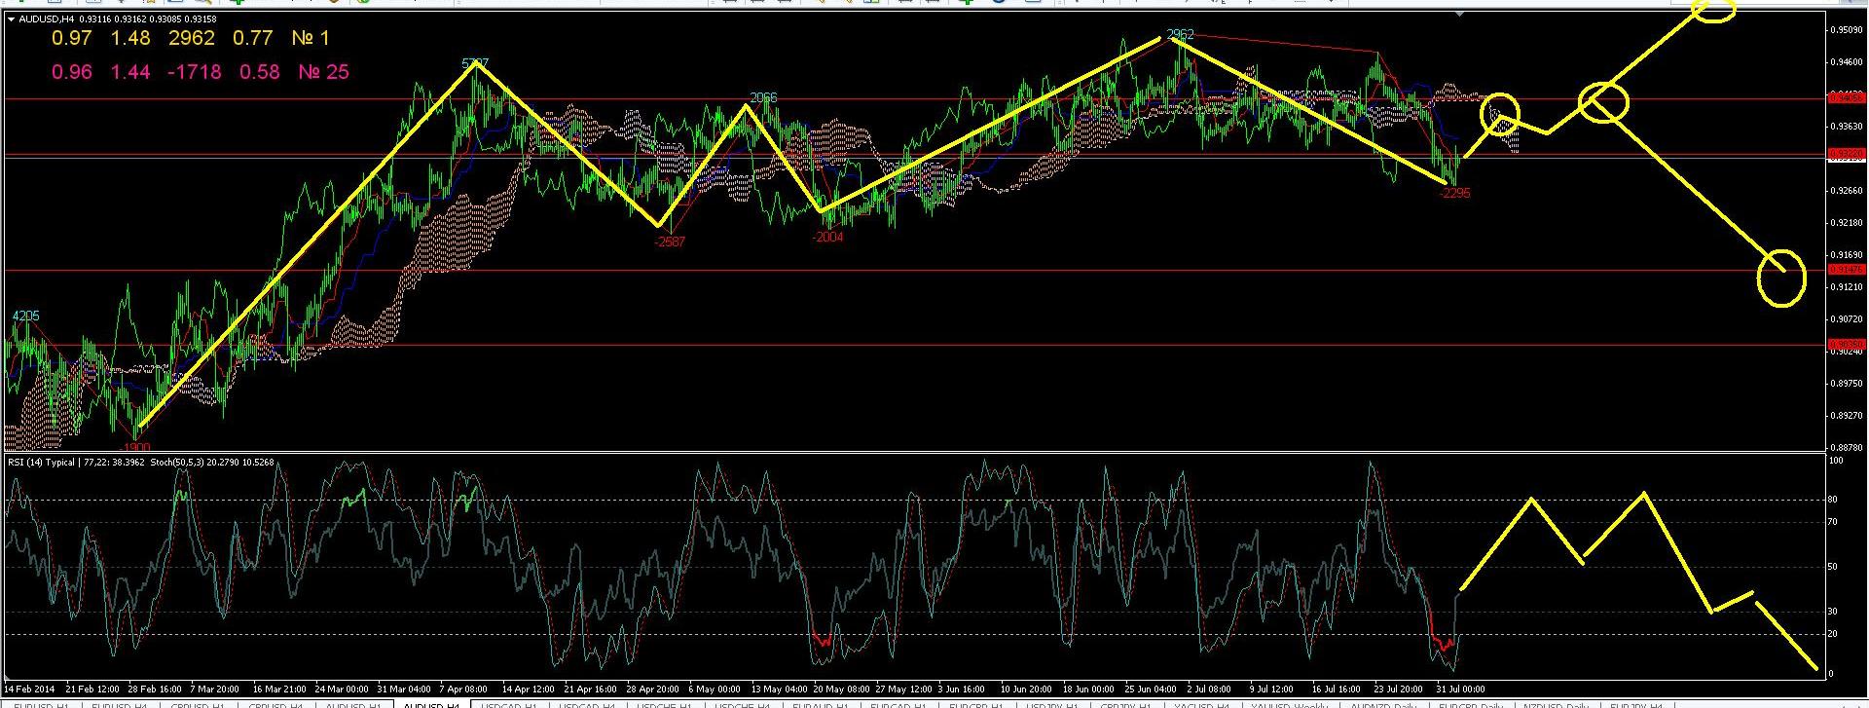Viewport: 1869px width, 708px height.
Task: Click the 2962 peak label on chart
Action: tap(1180, 35)
